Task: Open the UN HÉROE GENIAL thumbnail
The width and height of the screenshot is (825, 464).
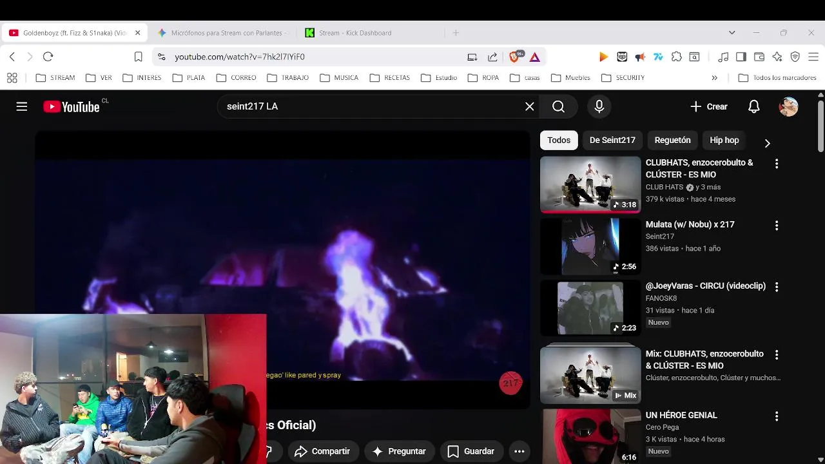Action: [x=590, y=436]
